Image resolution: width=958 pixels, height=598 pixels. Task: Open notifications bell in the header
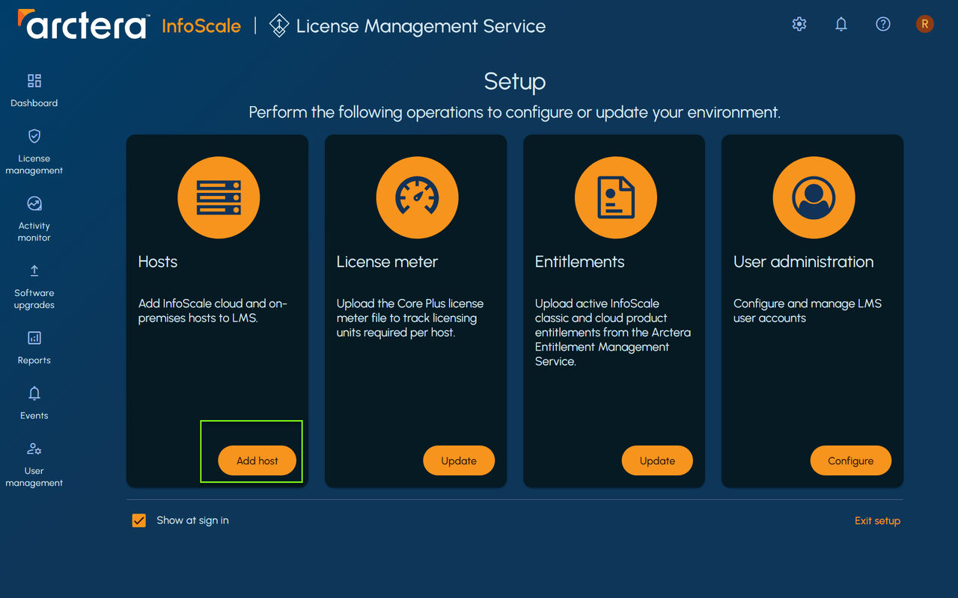[841, 24]
